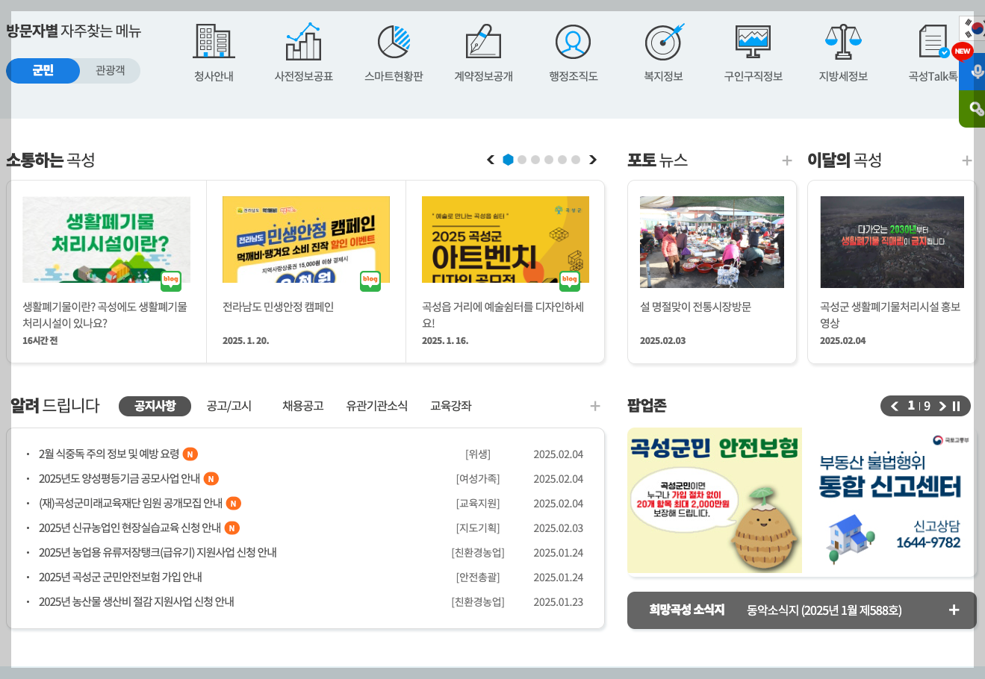Open the 곡성군 군민안전보험 가입 안내 notice

tap(122, 577)
